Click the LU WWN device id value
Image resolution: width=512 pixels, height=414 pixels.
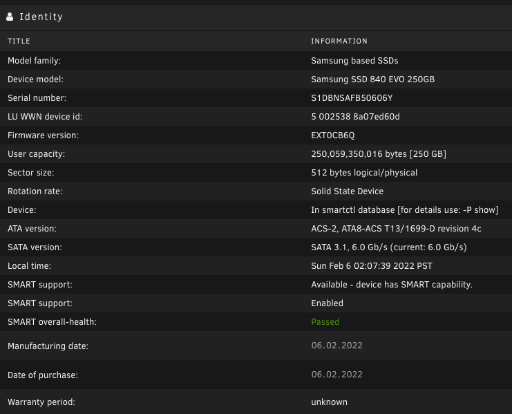(x=355, y=117)
